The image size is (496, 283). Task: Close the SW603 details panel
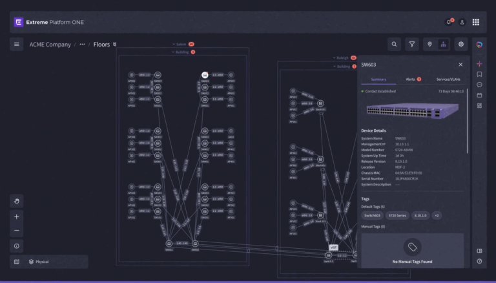460,65
